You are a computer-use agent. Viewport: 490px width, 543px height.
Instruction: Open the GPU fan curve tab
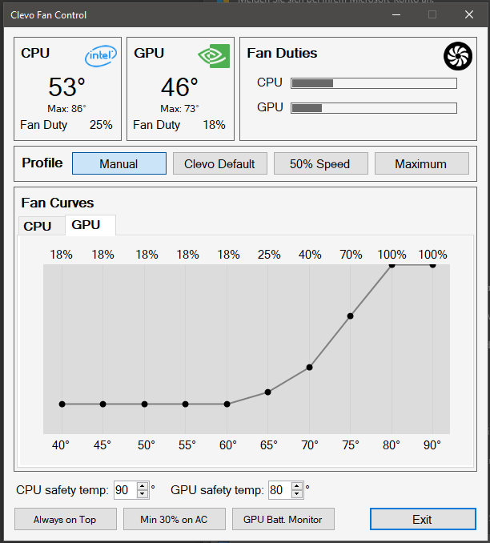86,225
